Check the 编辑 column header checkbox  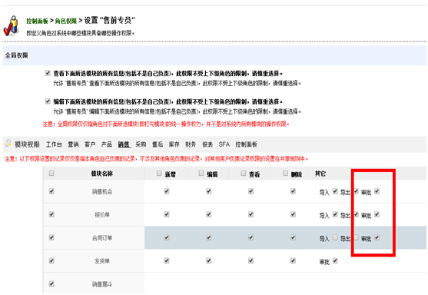tap(201, 174)
